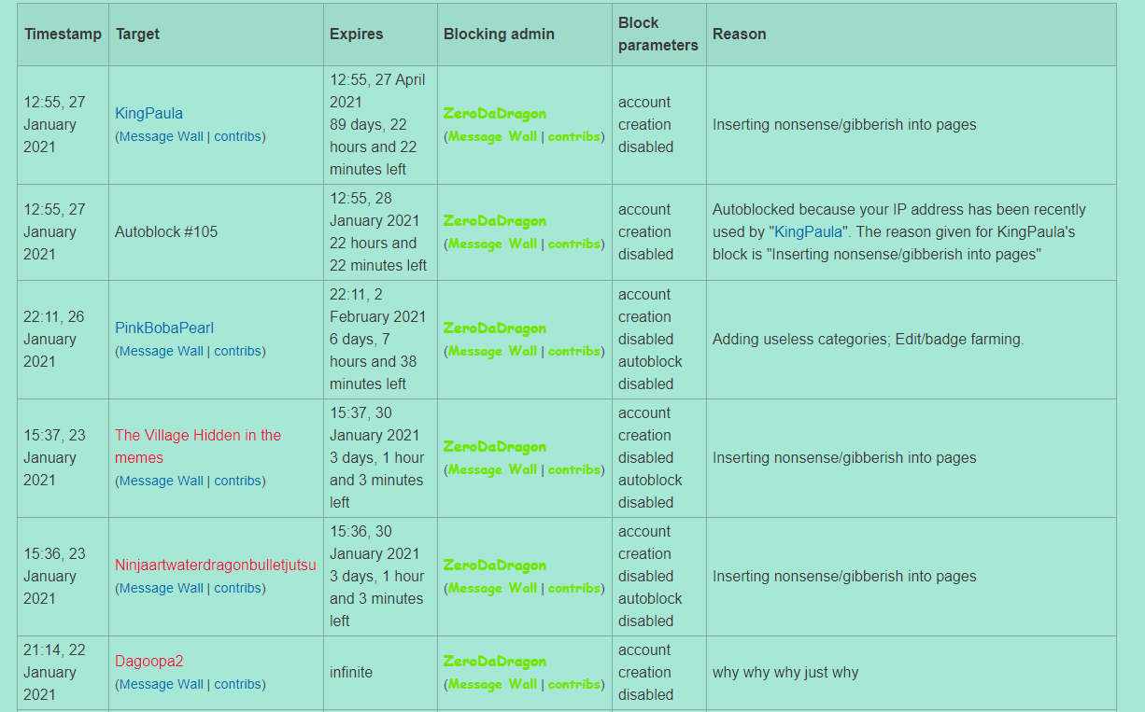Open KingPaula's Message Wall link
Screen dimensions: 1145x712
(x=161, y=136)
